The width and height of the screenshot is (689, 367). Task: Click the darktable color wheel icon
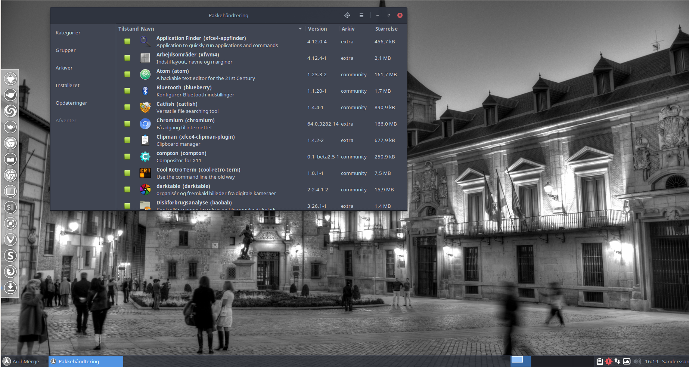click(x=145, y=189)
